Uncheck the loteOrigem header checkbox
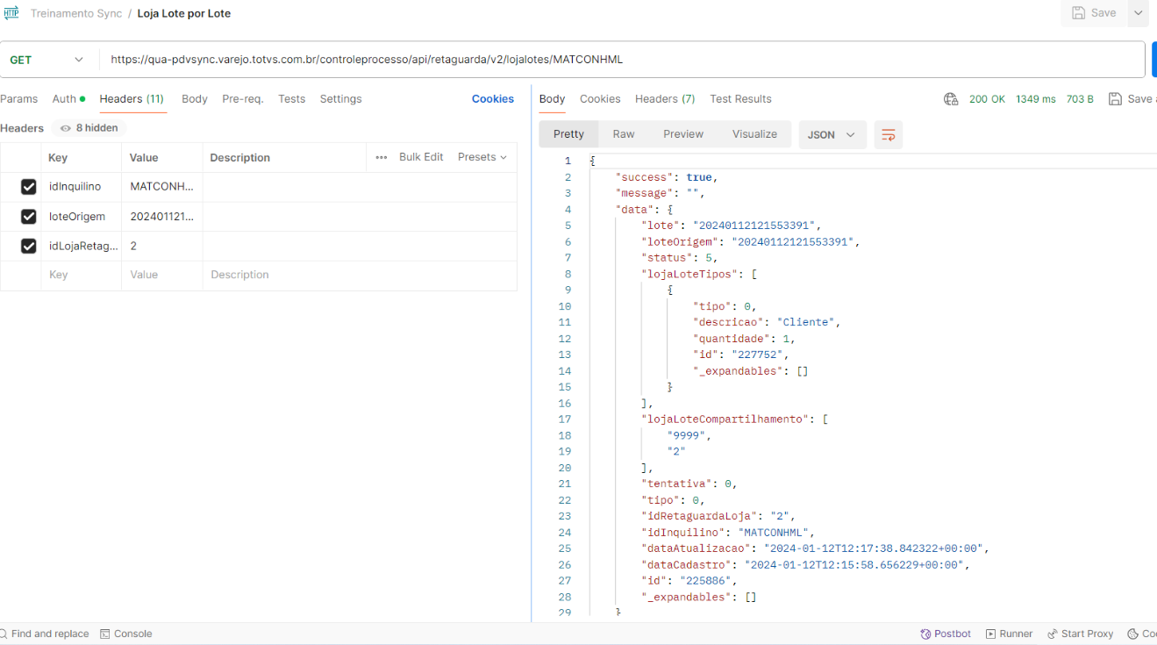Screen dimensions: 1157x645 coord(29,216)
